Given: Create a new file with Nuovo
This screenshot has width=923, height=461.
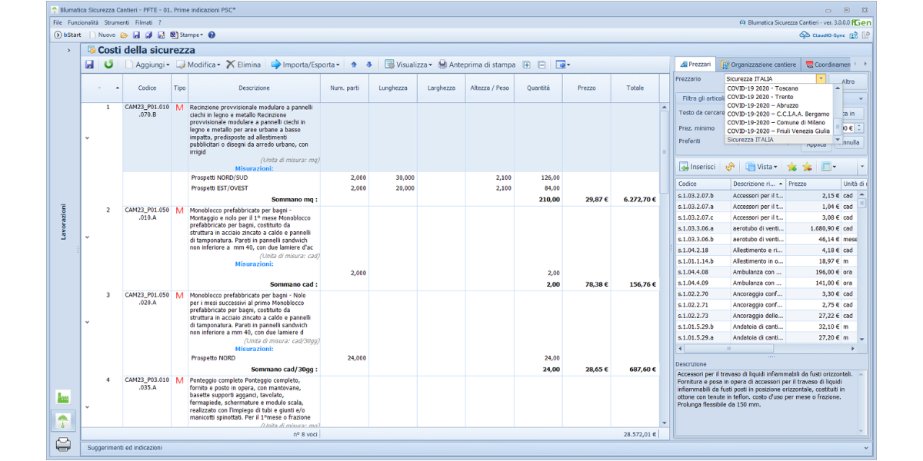Looking at the screenshot, I should [102, 35].
